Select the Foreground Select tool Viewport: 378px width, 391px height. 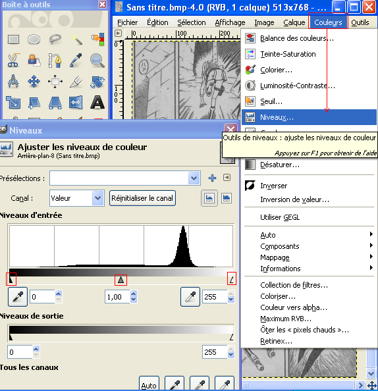[34, 61]
